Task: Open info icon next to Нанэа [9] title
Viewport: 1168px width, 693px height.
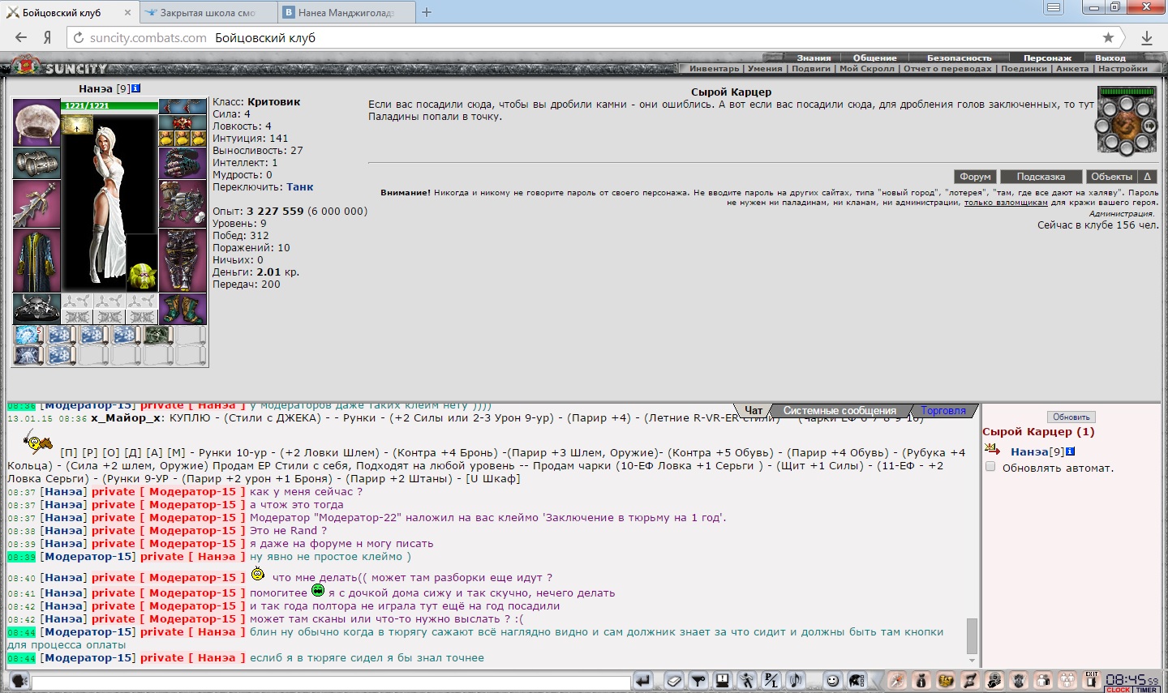Action: coord(136,88)
